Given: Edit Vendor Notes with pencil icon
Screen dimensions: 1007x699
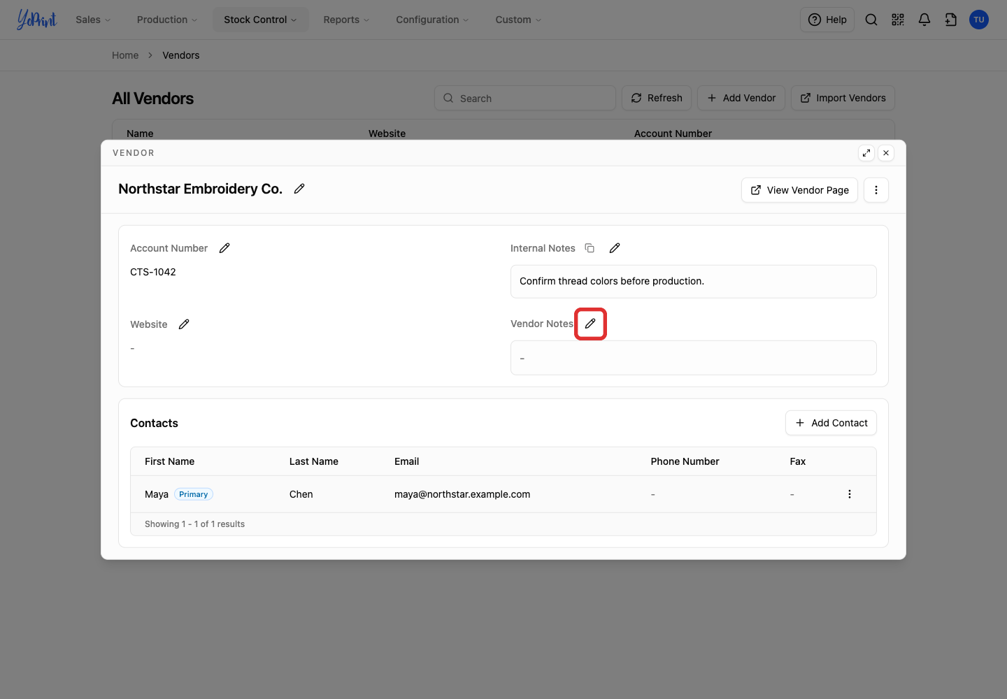Looking at the screenshot, I should [590, 324].
